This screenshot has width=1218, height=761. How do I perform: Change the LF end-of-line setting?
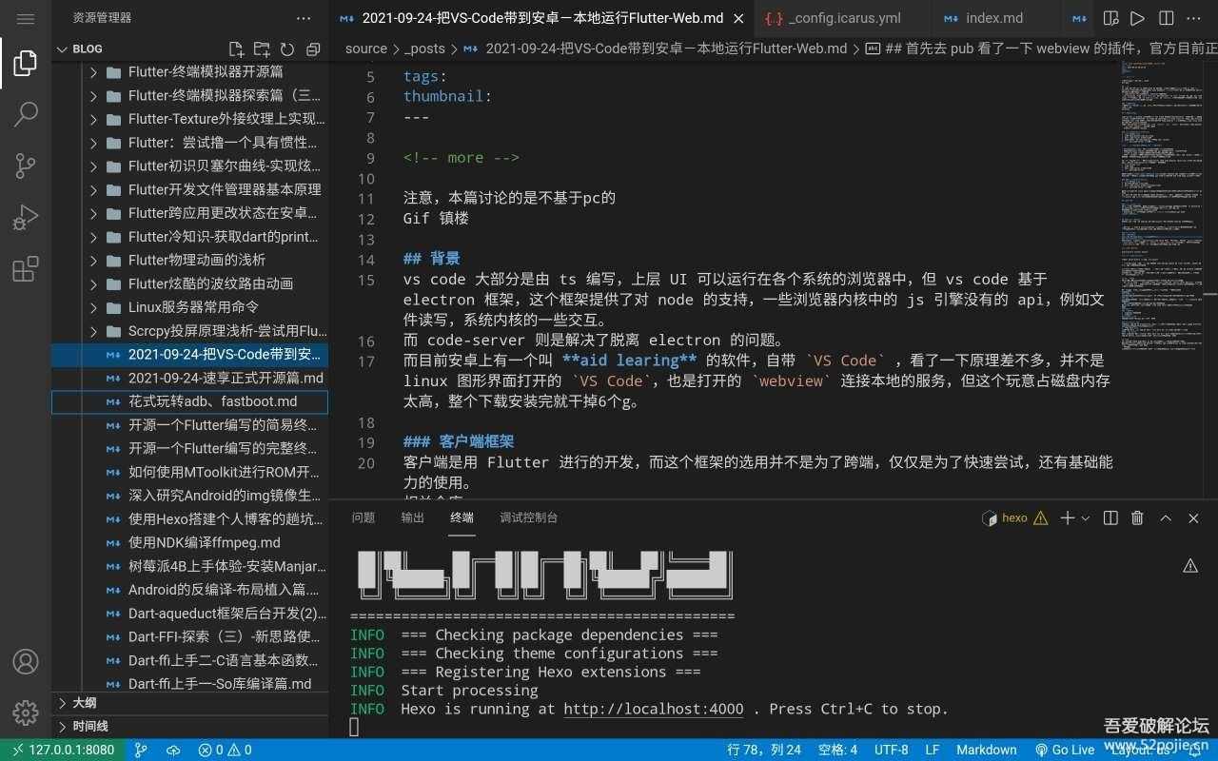coord(933,750)
